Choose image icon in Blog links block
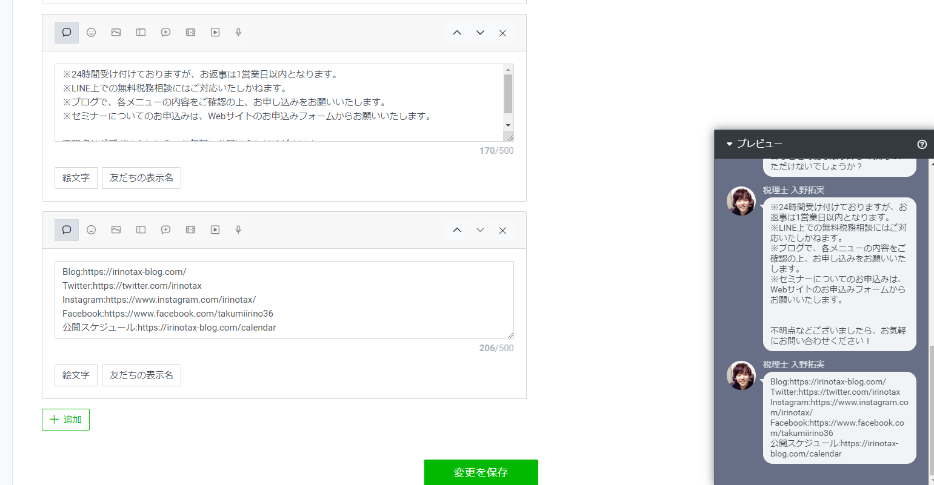This screenshot has width=934, height=485. click(116, 230)
